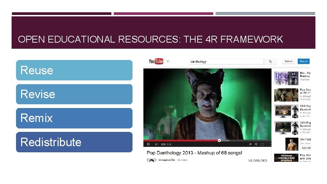Open the '2011 Pop Danthology' suggested thumbnail

[286, 111]
